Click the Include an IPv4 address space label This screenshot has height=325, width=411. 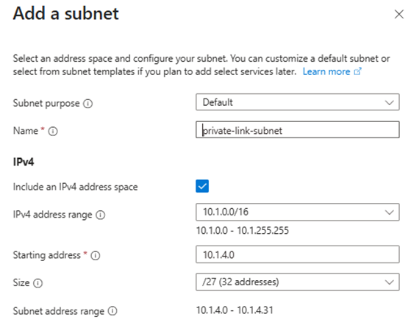tap(75, 187)
